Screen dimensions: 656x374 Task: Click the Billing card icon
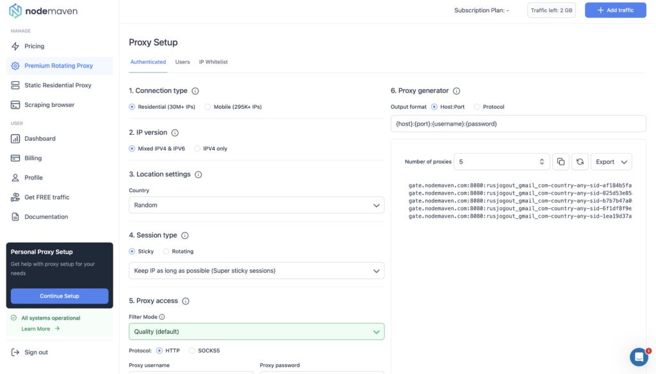click(15, 158)
